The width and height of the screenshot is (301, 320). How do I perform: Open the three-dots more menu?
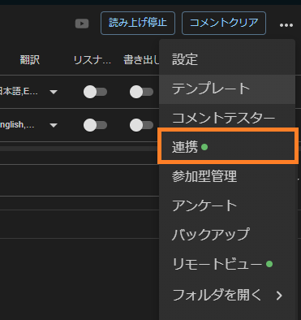pyautogui.click(x=286, y=25)
